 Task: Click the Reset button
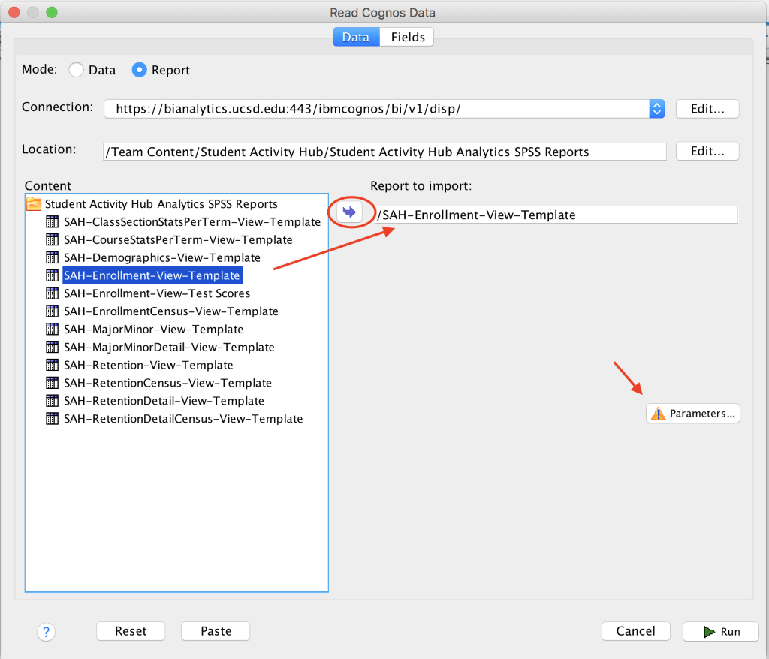click(x=131, y=631)
